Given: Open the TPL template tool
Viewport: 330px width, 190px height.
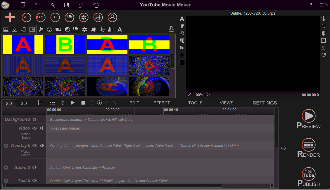Looking at the screenshot, I should click(55, 17).
